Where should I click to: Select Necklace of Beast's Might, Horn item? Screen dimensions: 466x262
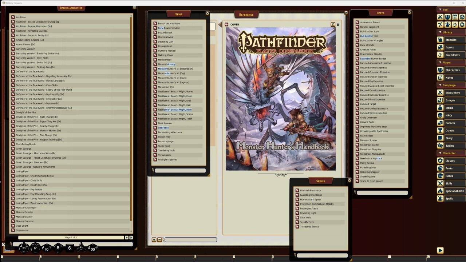point(175,110)
